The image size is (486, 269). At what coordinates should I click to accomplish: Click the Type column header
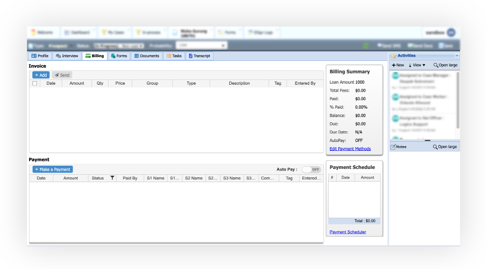[191, 83]
